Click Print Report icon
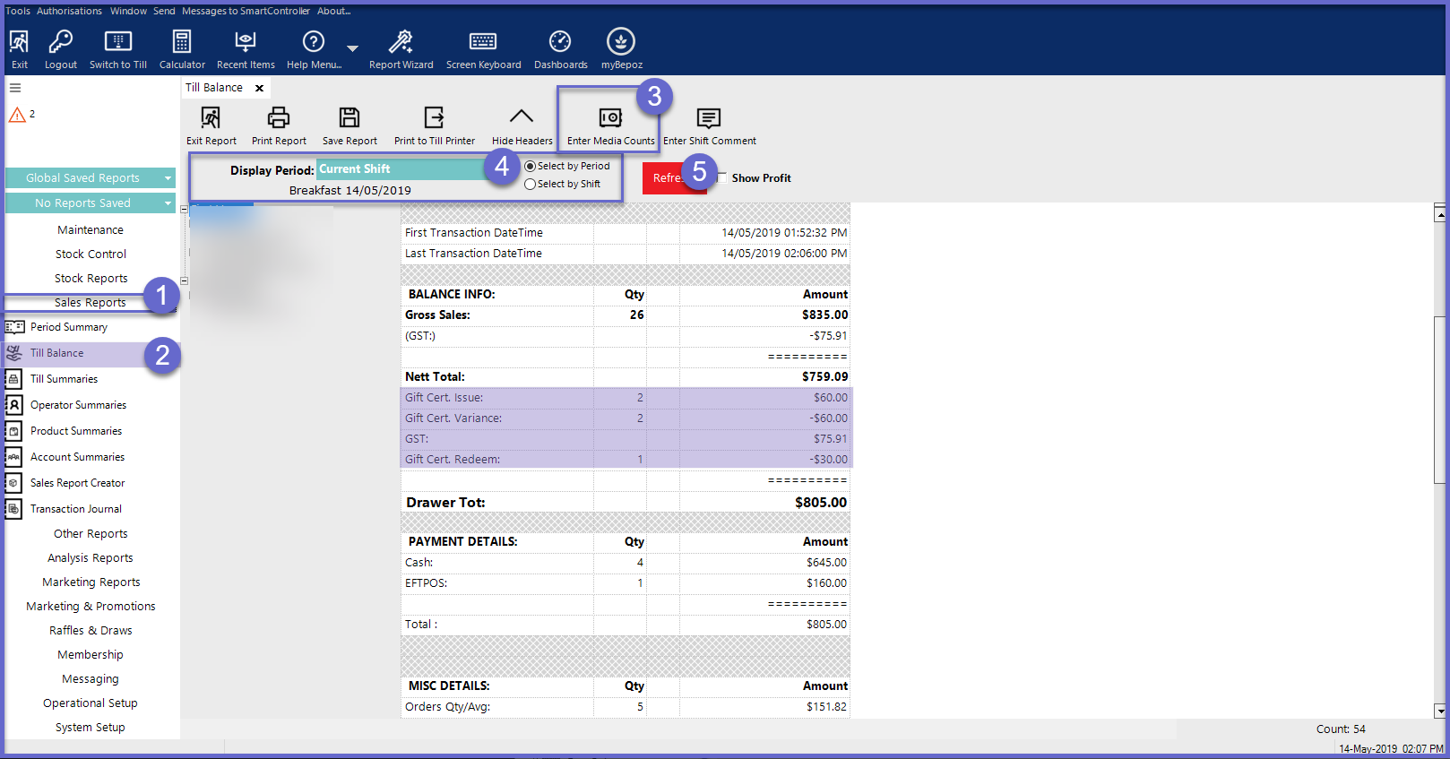 click(279, 118)
